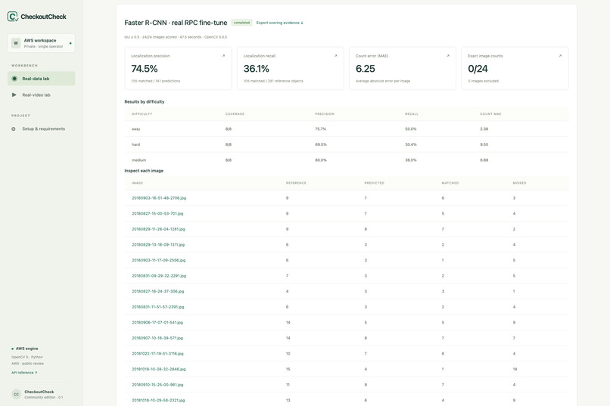Click the PREDICTED column header
The image size is (610, 406).
(x=374, y=183)
